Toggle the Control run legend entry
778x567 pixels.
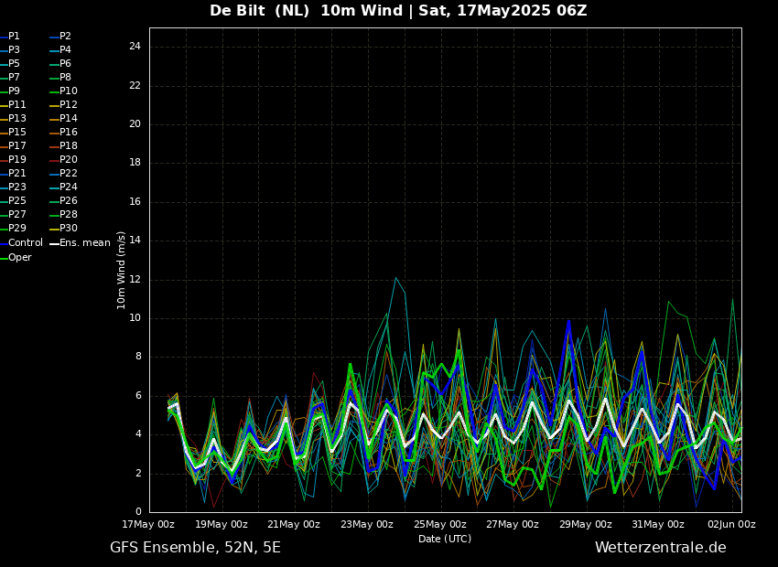click(25, 243)
